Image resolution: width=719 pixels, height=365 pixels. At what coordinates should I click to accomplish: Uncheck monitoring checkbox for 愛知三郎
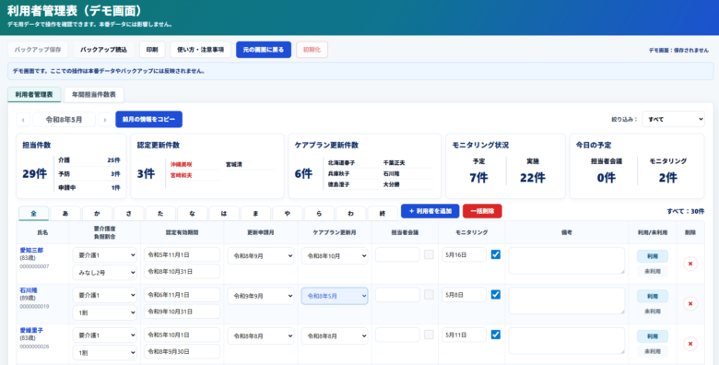point(496,254)
